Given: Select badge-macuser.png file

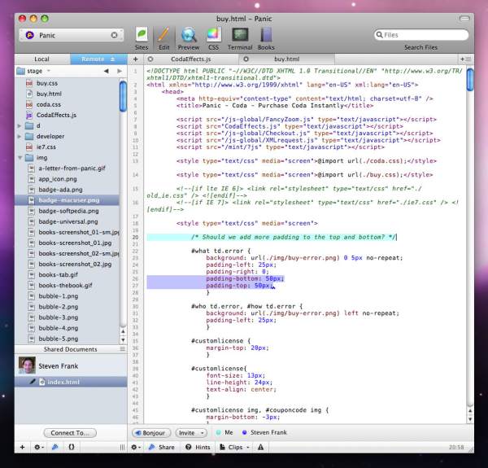Looking at the screenshot, I should pos(67,200).
